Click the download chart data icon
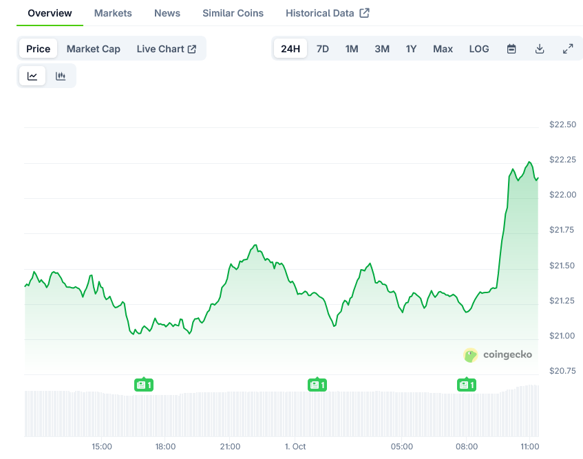This screenshot has height=459, width=583. [x=540, y=49]
